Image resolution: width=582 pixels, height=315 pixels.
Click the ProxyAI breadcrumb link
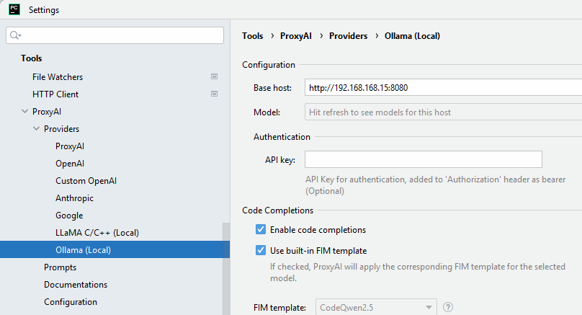[x=297, y=35]
